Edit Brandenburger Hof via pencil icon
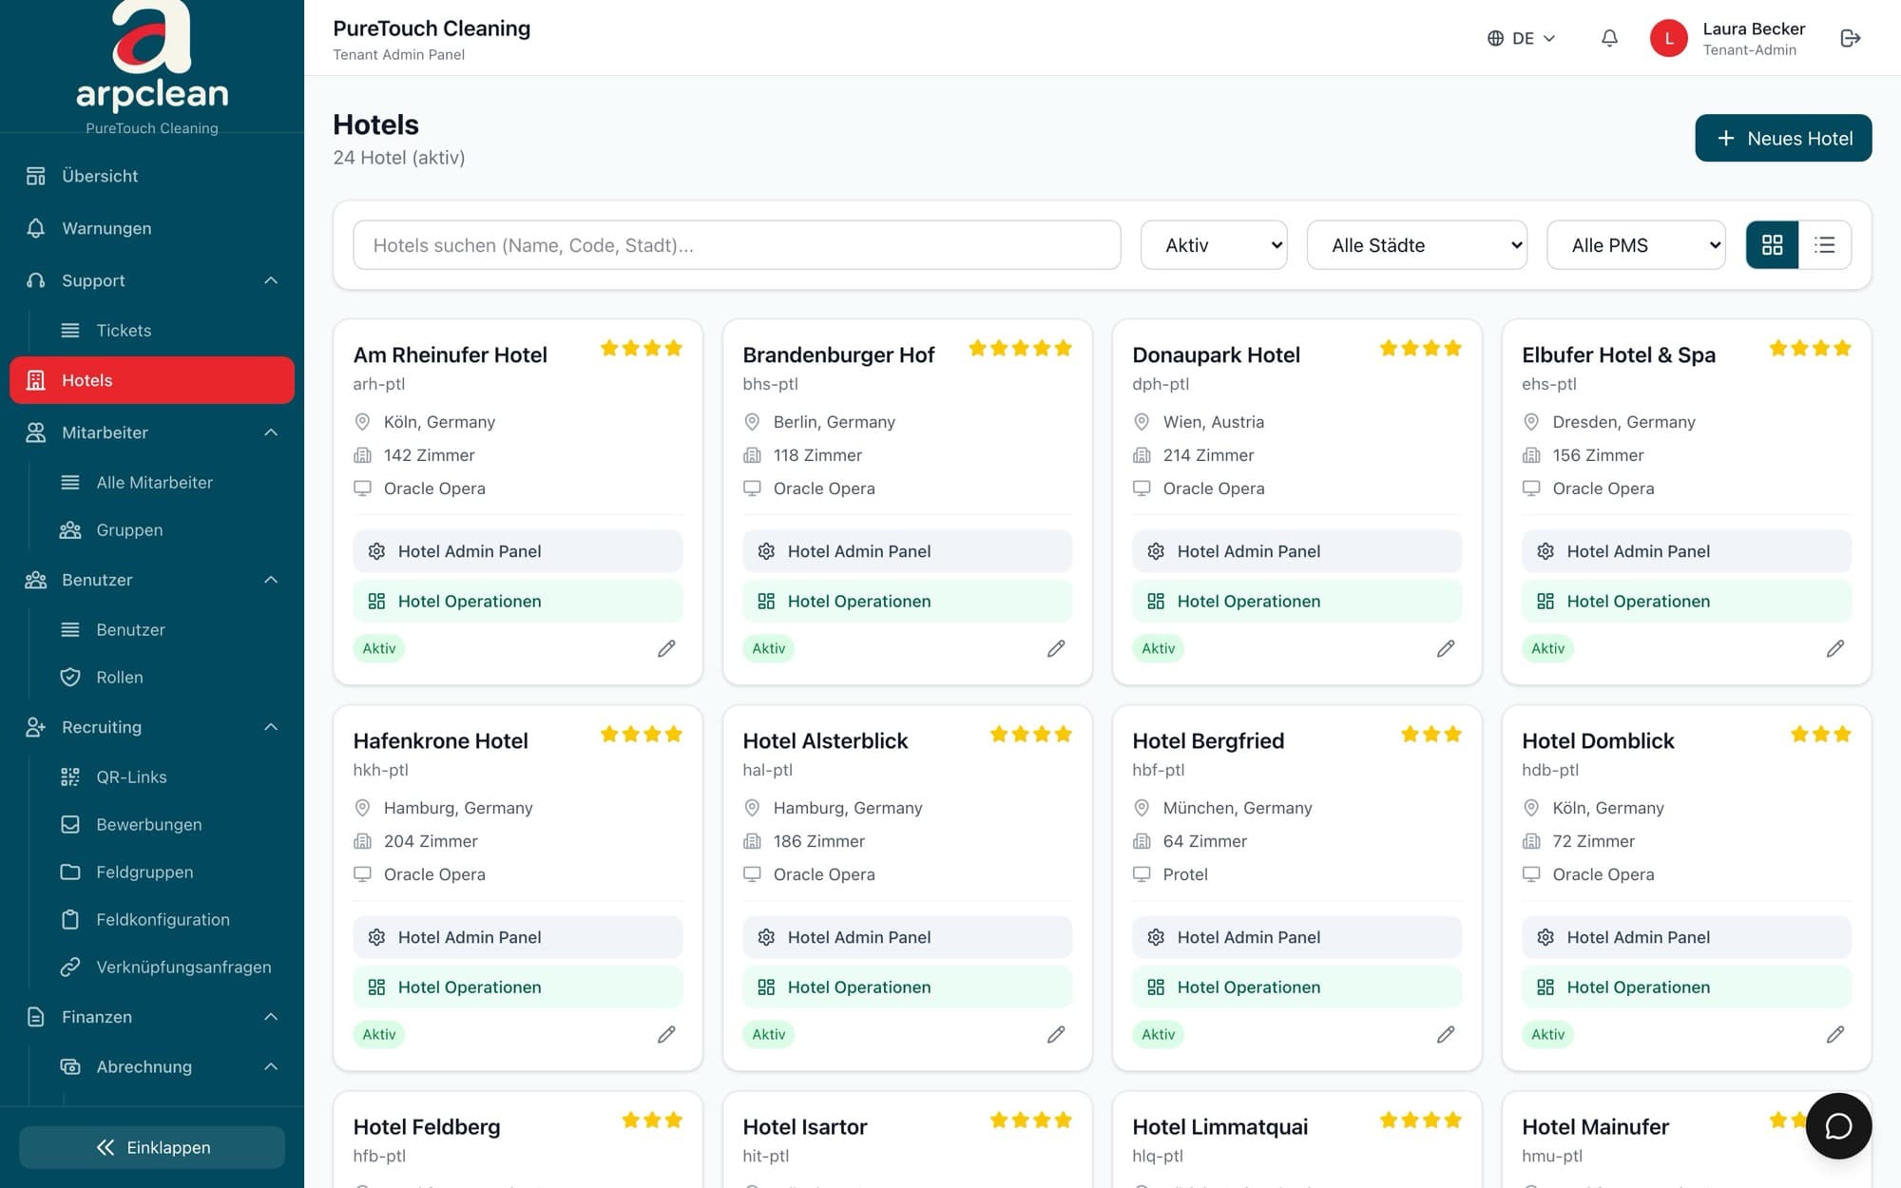The width and height of the screenshot is (1901, 1188). click(1056, 648)
